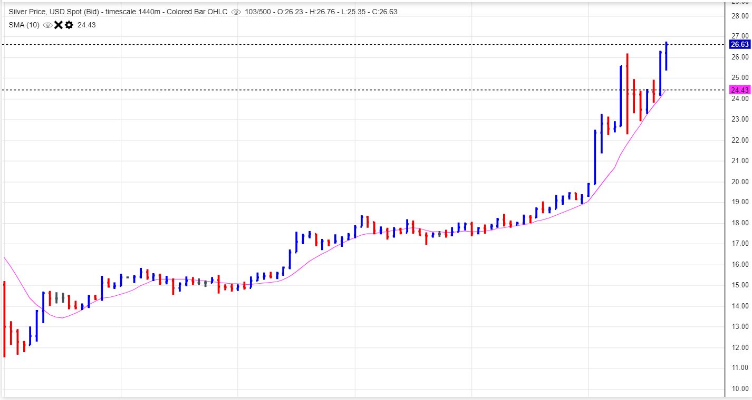The height and width of the screenshot is (400, 752).
Task: Click the blue 26.63 current price tag
Action: (739, 45)
